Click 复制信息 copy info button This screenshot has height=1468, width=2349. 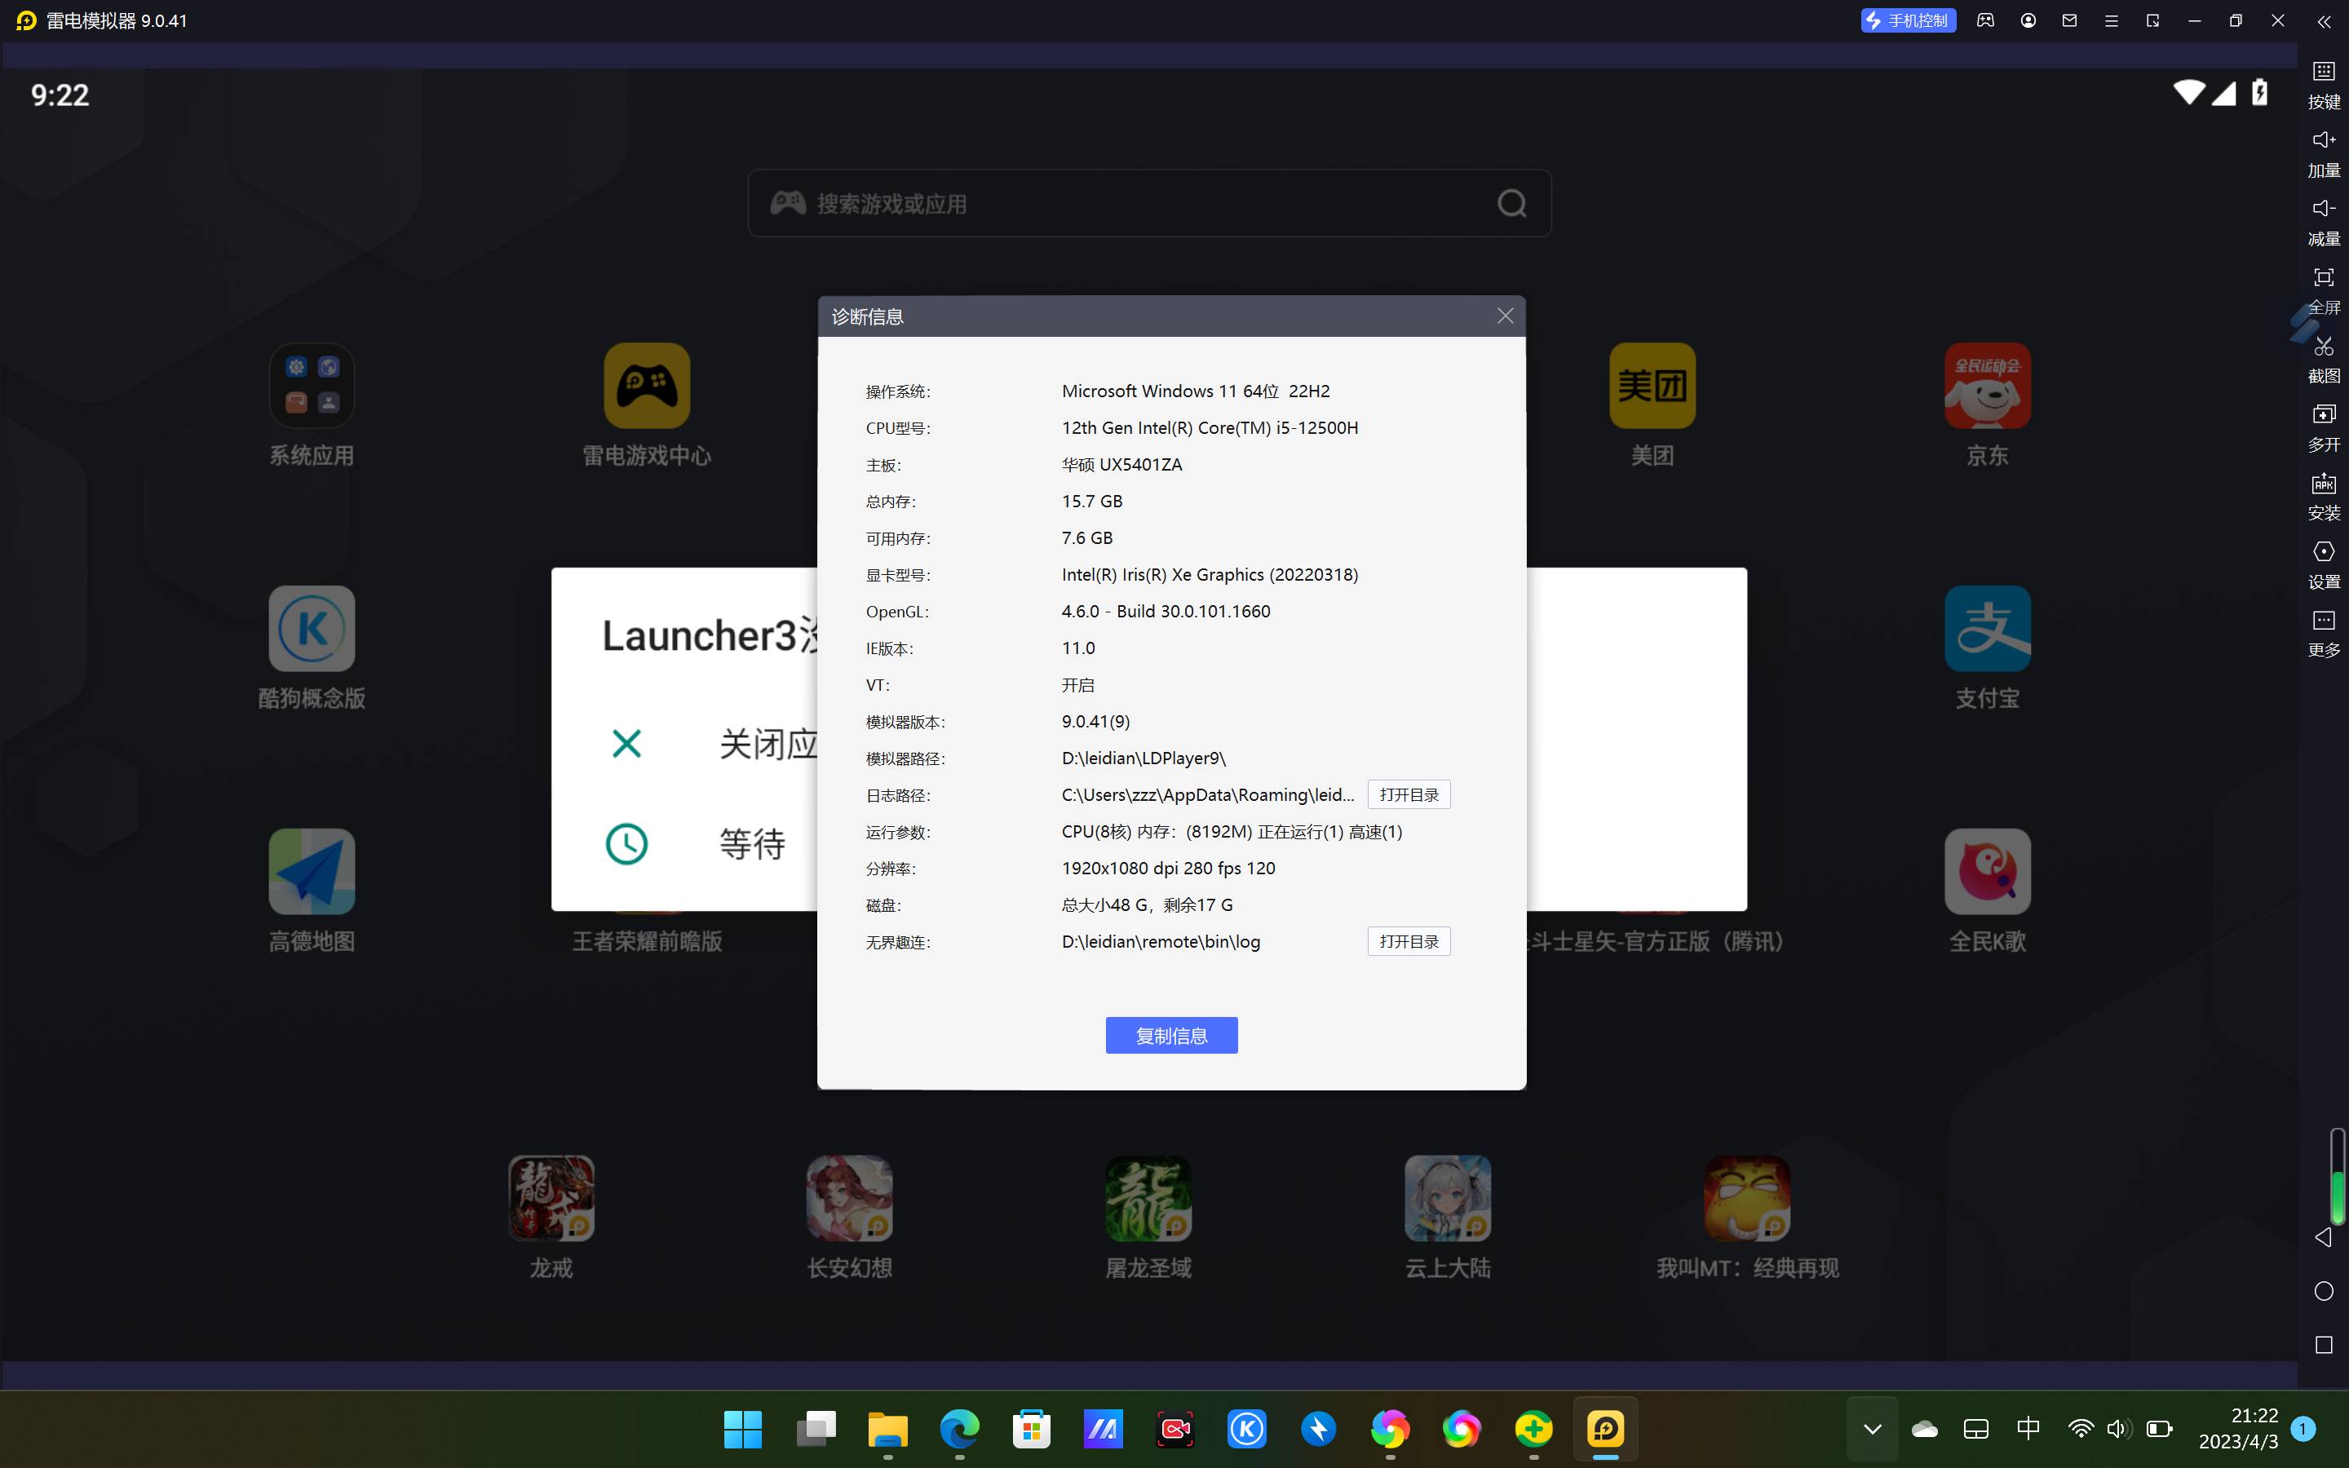[x=1170, y=1035]
